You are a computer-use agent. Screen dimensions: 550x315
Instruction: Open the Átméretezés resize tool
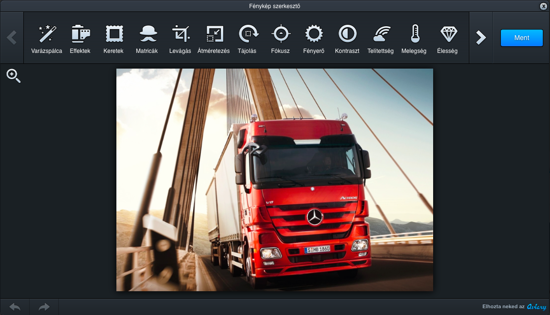pos(214,39)
